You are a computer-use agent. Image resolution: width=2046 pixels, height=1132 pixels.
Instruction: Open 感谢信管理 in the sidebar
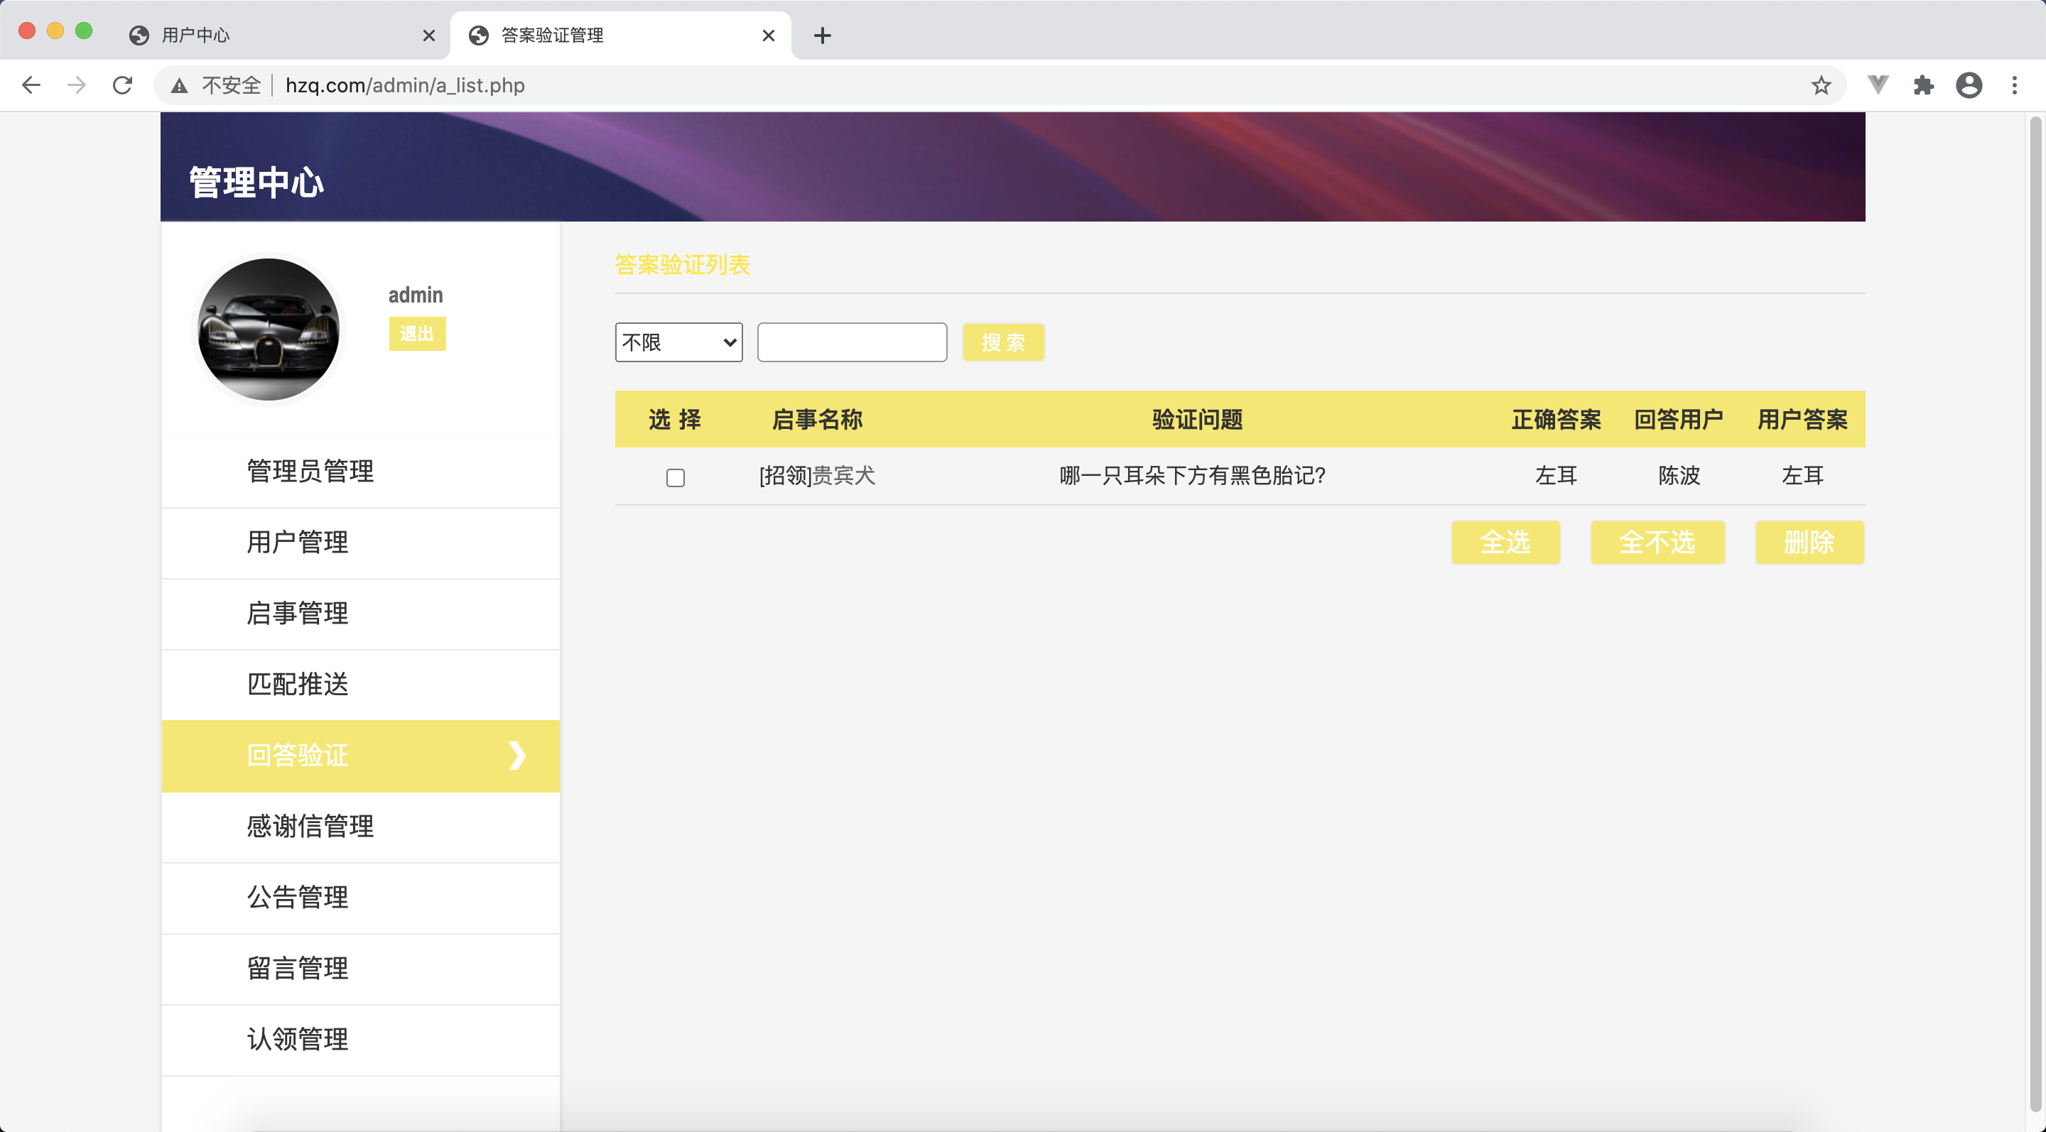(361, 827)
